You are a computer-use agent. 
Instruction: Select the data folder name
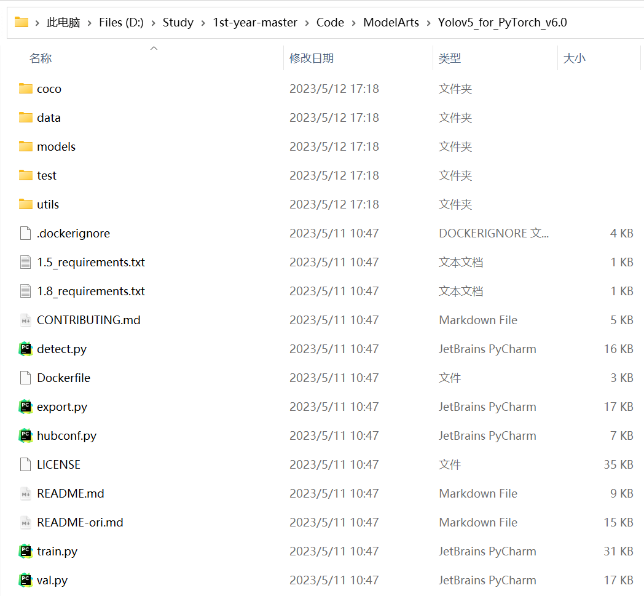(49, 117)
